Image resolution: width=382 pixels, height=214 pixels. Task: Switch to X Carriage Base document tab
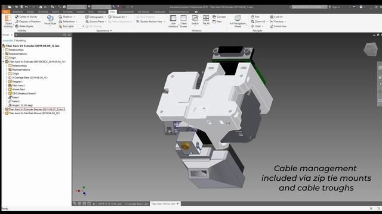point(137,204)
